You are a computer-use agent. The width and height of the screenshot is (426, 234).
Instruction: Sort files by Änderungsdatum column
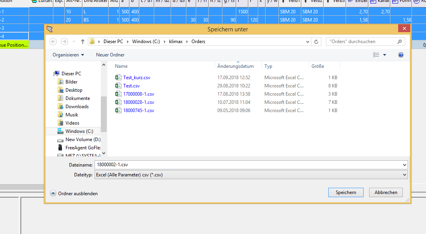click(235, 66)
